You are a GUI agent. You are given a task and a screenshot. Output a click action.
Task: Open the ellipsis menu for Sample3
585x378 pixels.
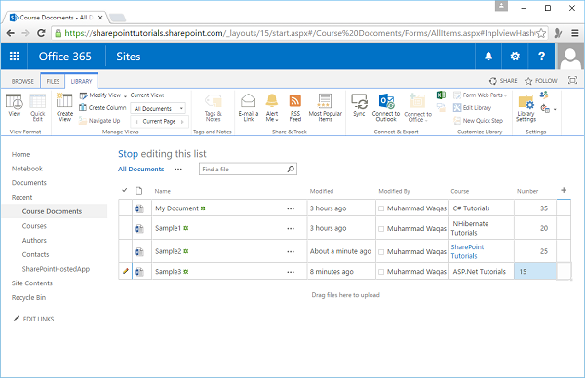[x=291, y=272]
